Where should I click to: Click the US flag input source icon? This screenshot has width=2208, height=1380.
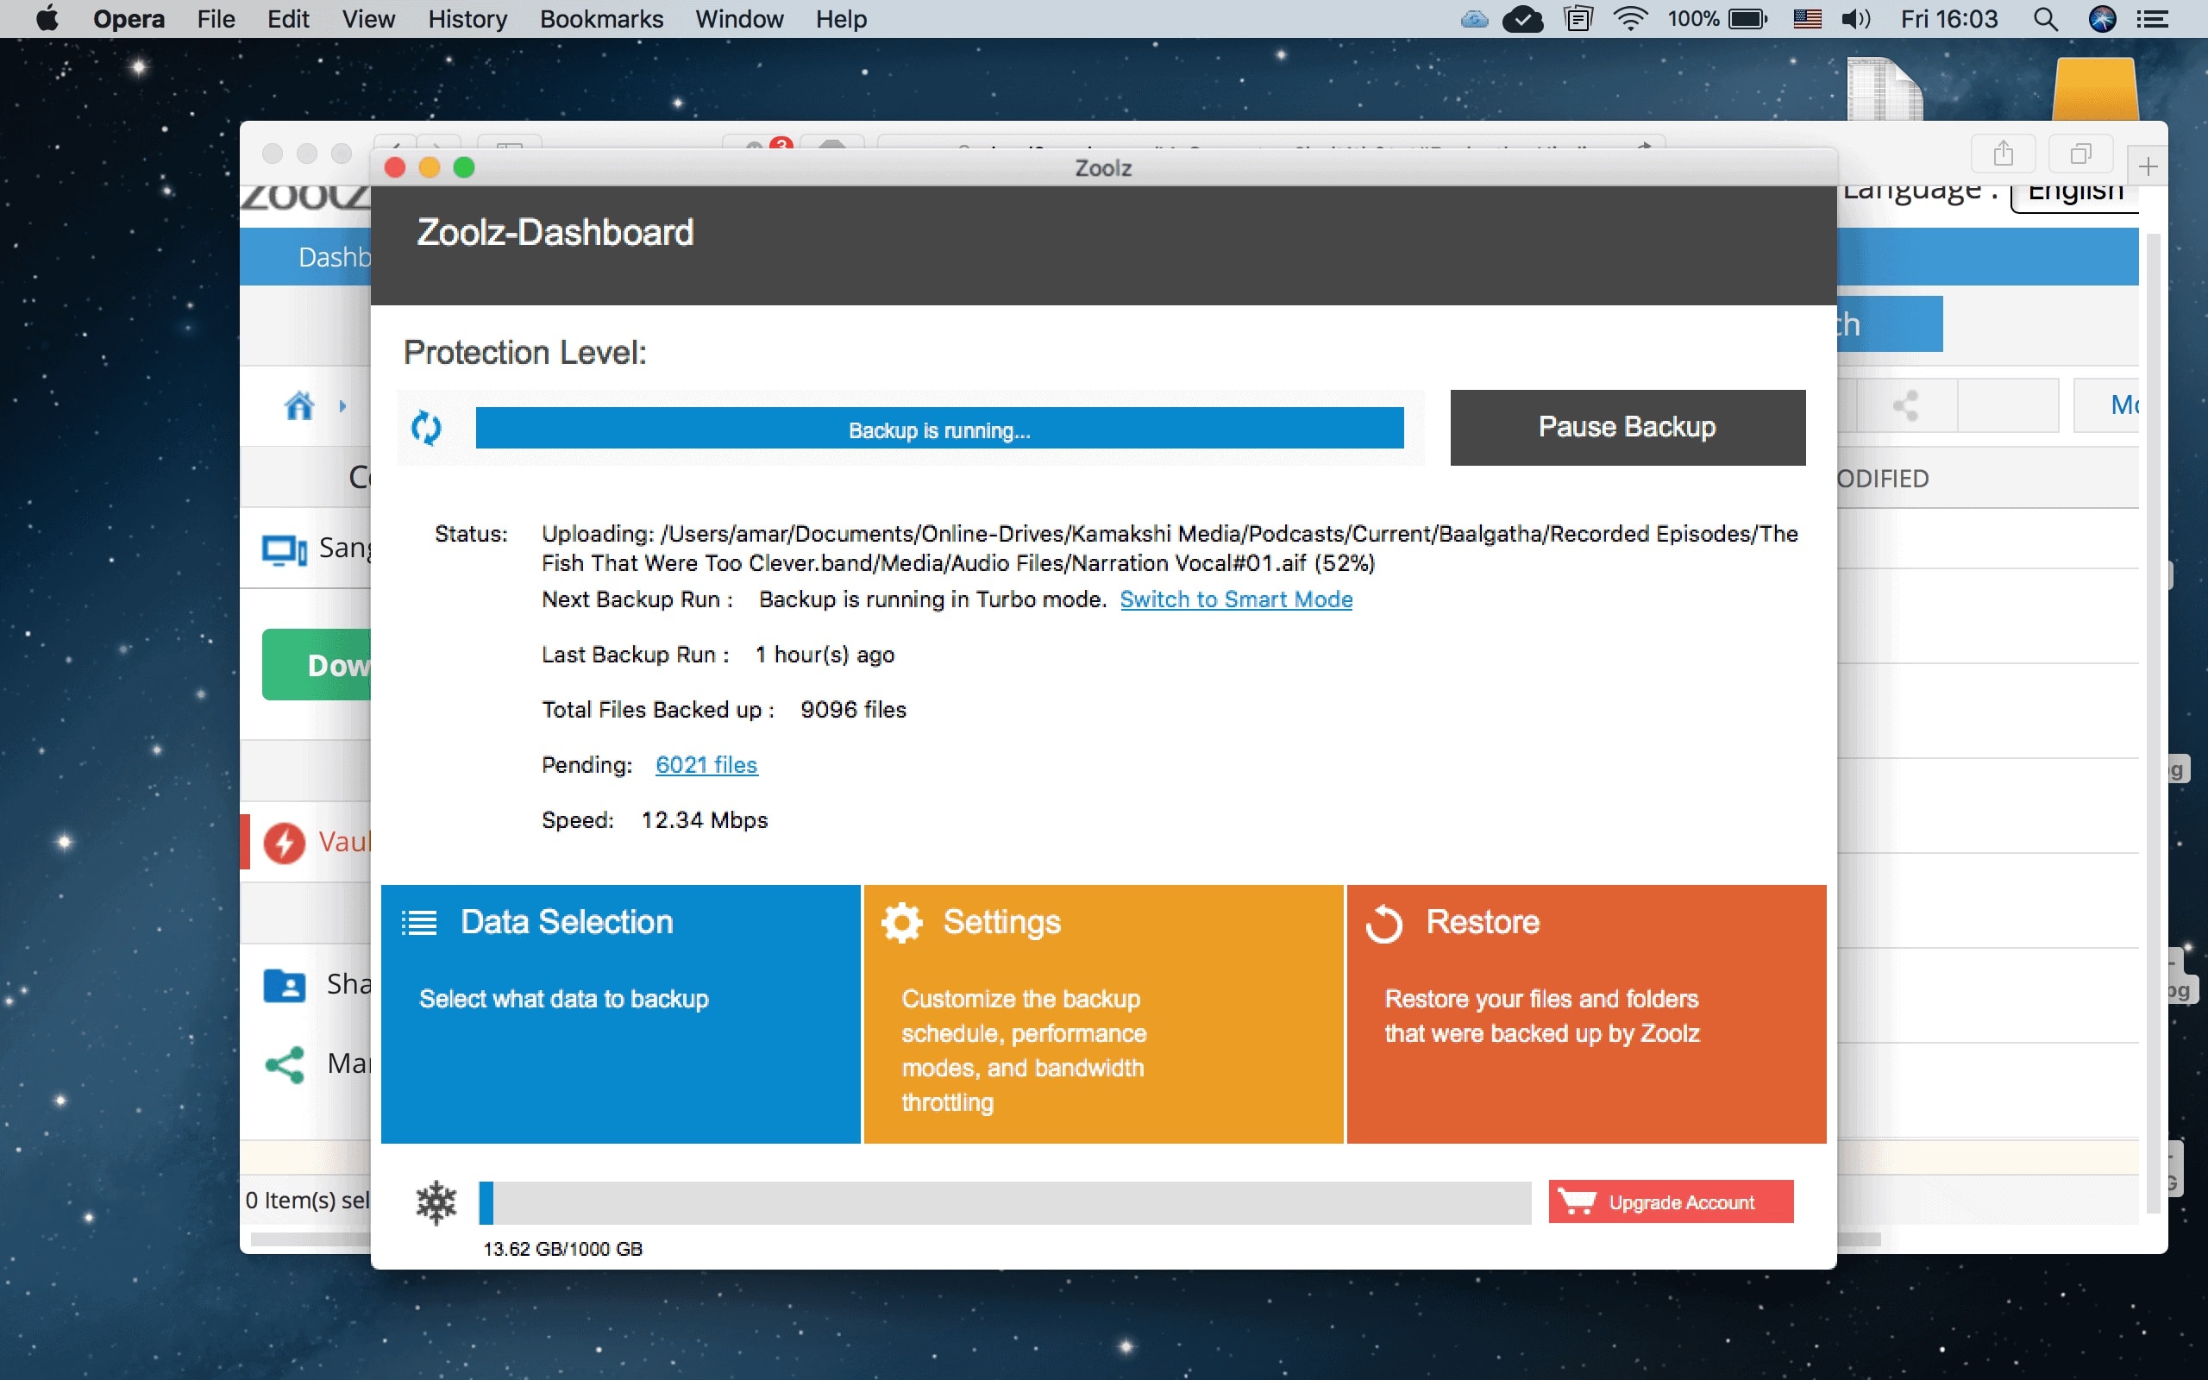pyautogui.click(x=1807, y=19)
